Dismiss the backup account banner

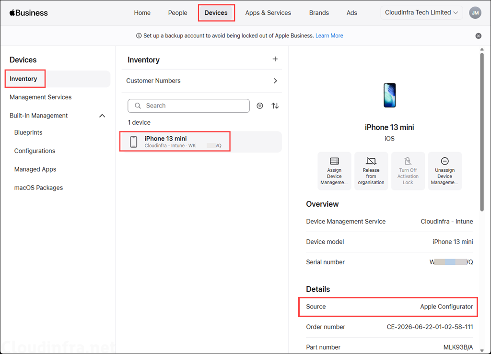click(478, 35)
